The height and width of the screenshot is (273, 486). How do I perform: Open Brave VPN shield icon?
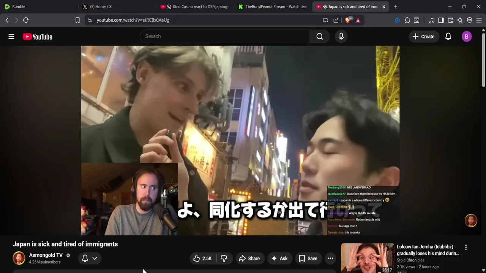(x=469, y=20)
